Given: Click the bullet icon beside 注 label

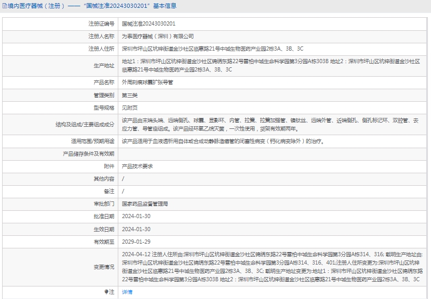Looking at the screenshot, I should pos(107,292).
